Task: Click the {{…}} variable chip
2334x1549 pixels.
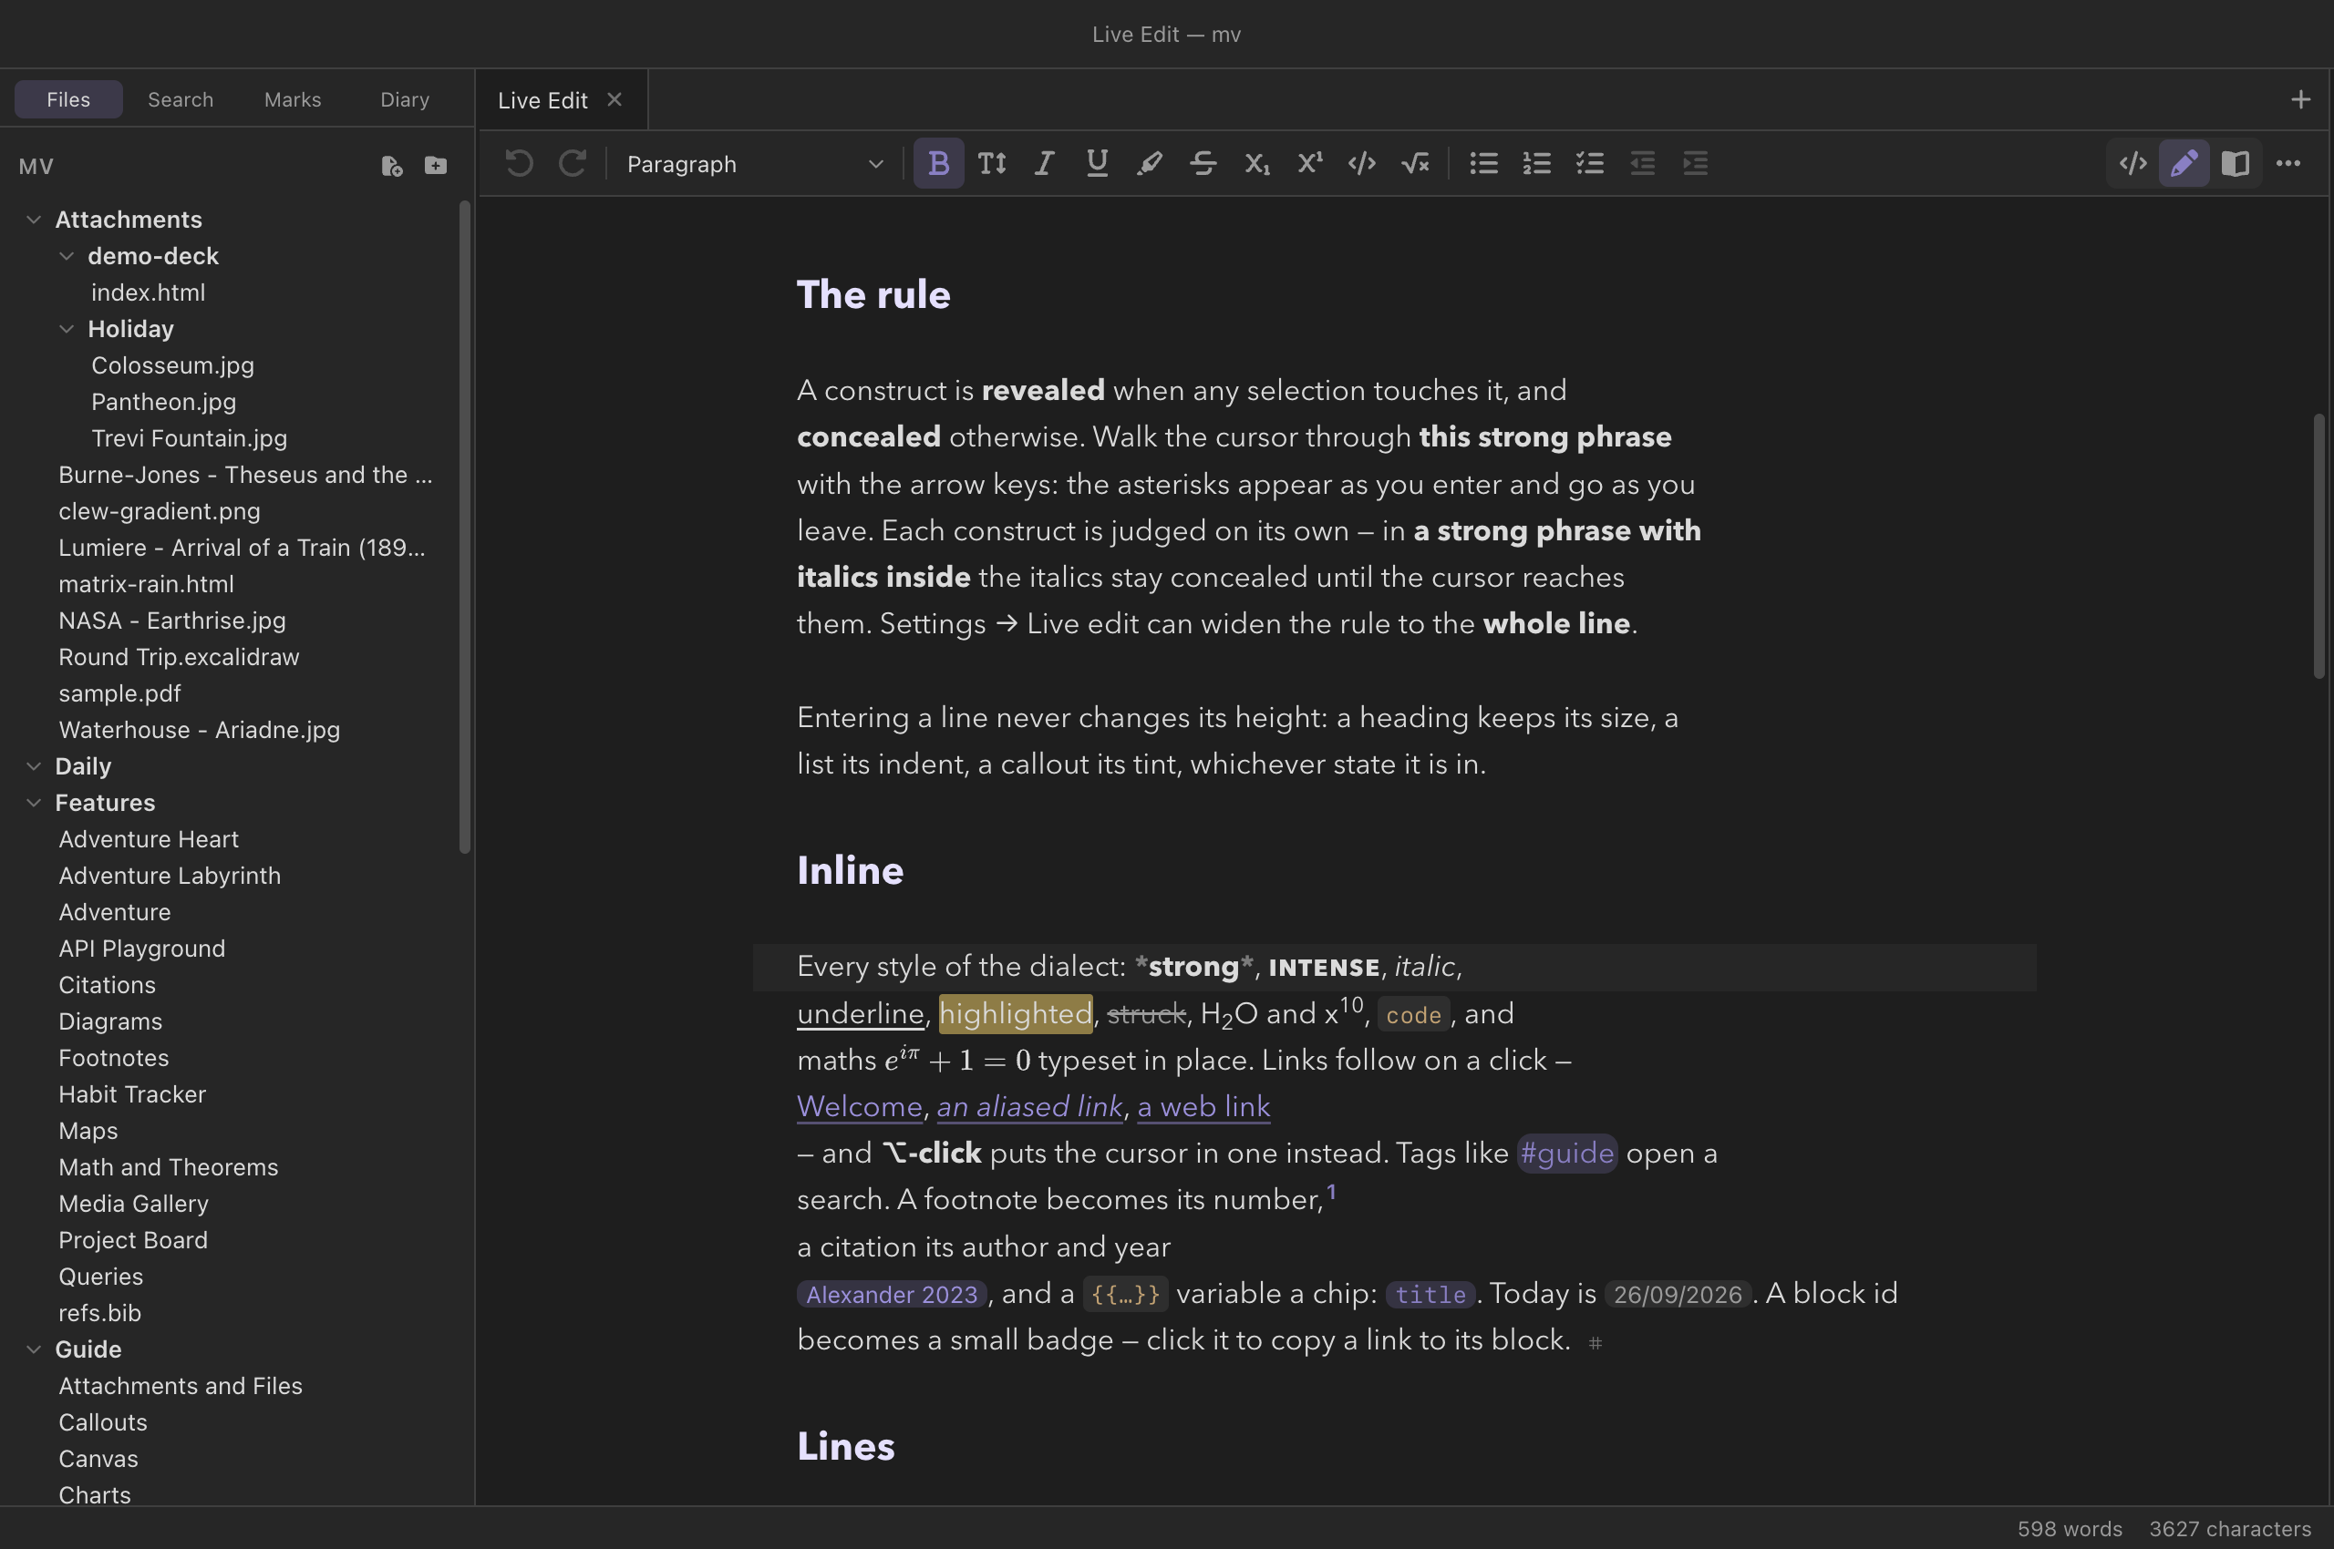Action: point(1126,1294)
